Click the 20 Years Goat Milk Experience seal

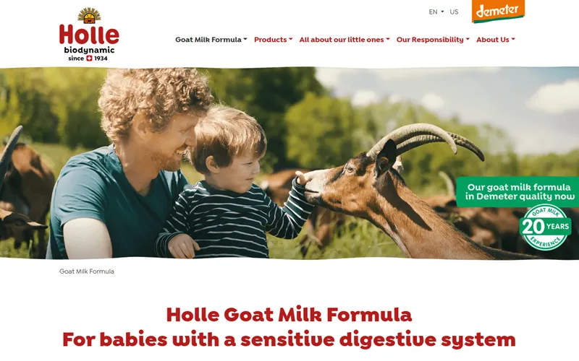pyautogui.click(x=546, y=227)
